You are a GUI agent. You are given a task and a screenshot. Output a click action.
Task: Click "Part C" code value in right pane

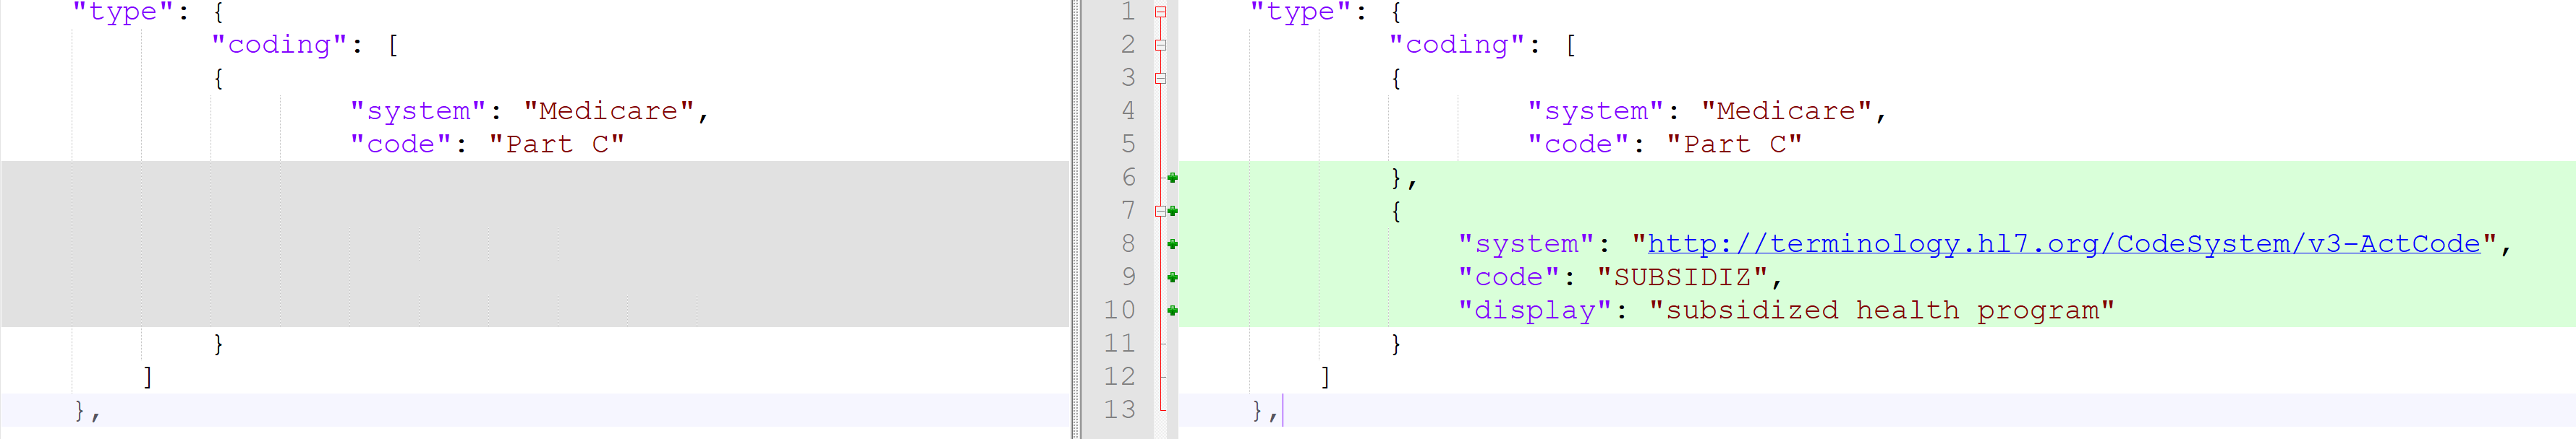click(1734, 144)
